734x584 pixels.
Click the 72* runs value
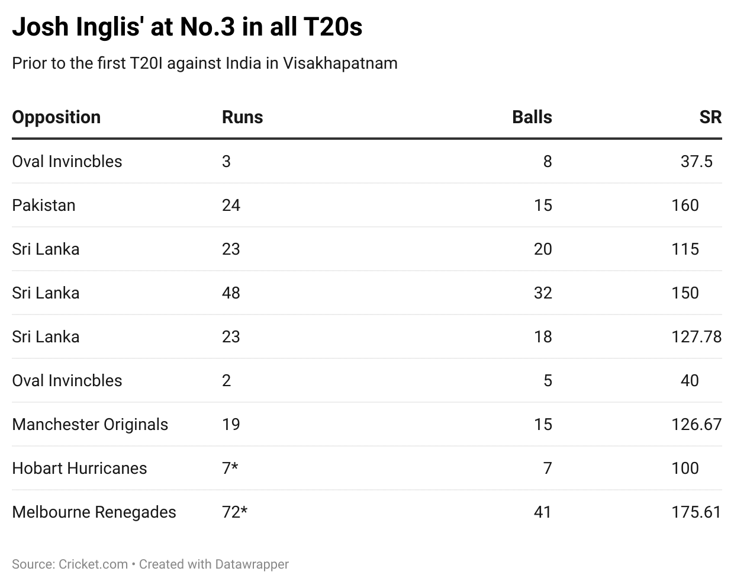234,512
